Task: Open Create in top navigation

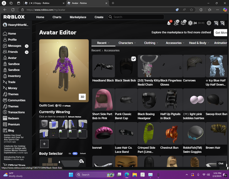Action: (x=99, y=17)
